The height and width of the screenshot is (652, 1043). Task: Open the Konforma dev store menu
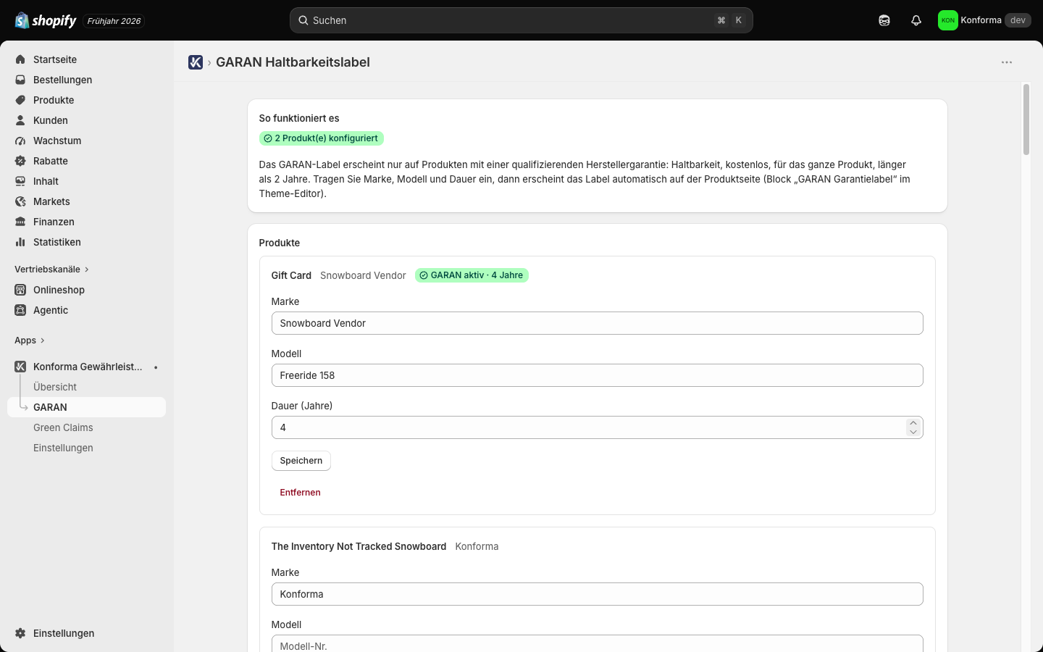point(984,20)
